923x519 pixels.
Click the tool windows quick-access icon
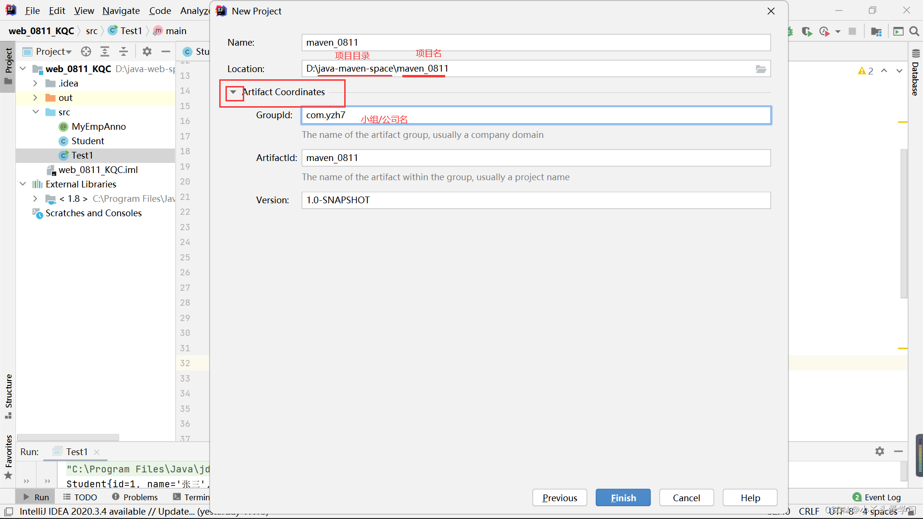9,511
